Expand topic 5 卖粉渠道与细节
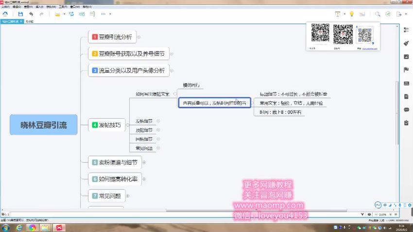The width and height of the screenshot is (413, 232). point(144,162)
